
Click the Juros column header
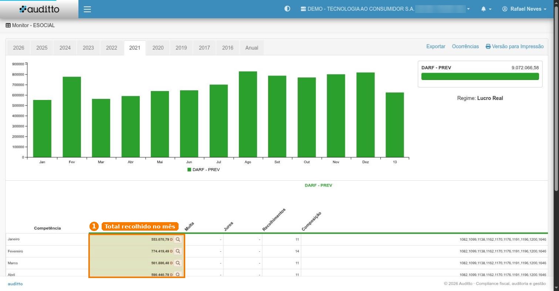pos(228,226)
